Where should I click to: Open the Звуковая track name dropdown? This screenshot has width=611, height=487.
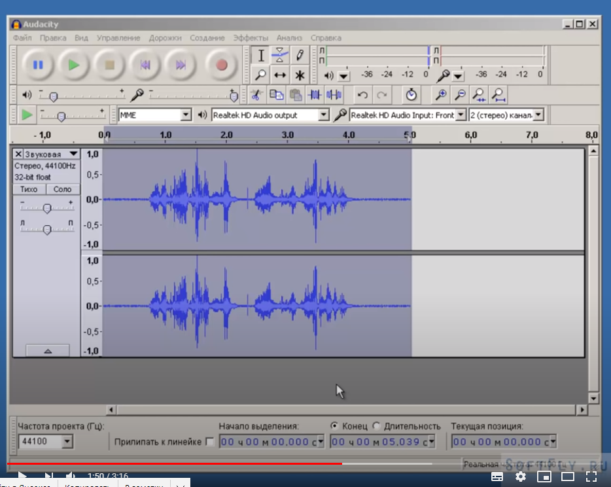point(73,154)
